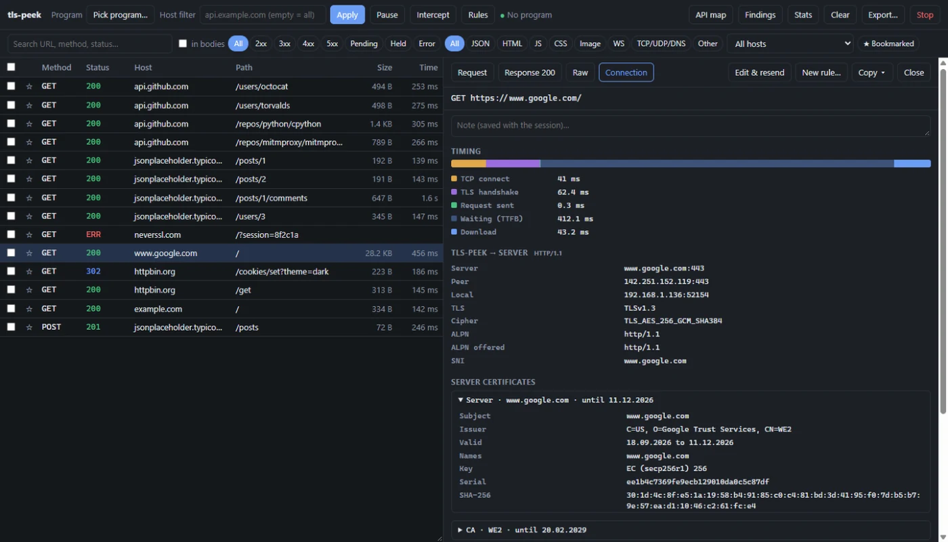
Task: Star the /users/torvalds request row
Action: click(x=29, y=105)
